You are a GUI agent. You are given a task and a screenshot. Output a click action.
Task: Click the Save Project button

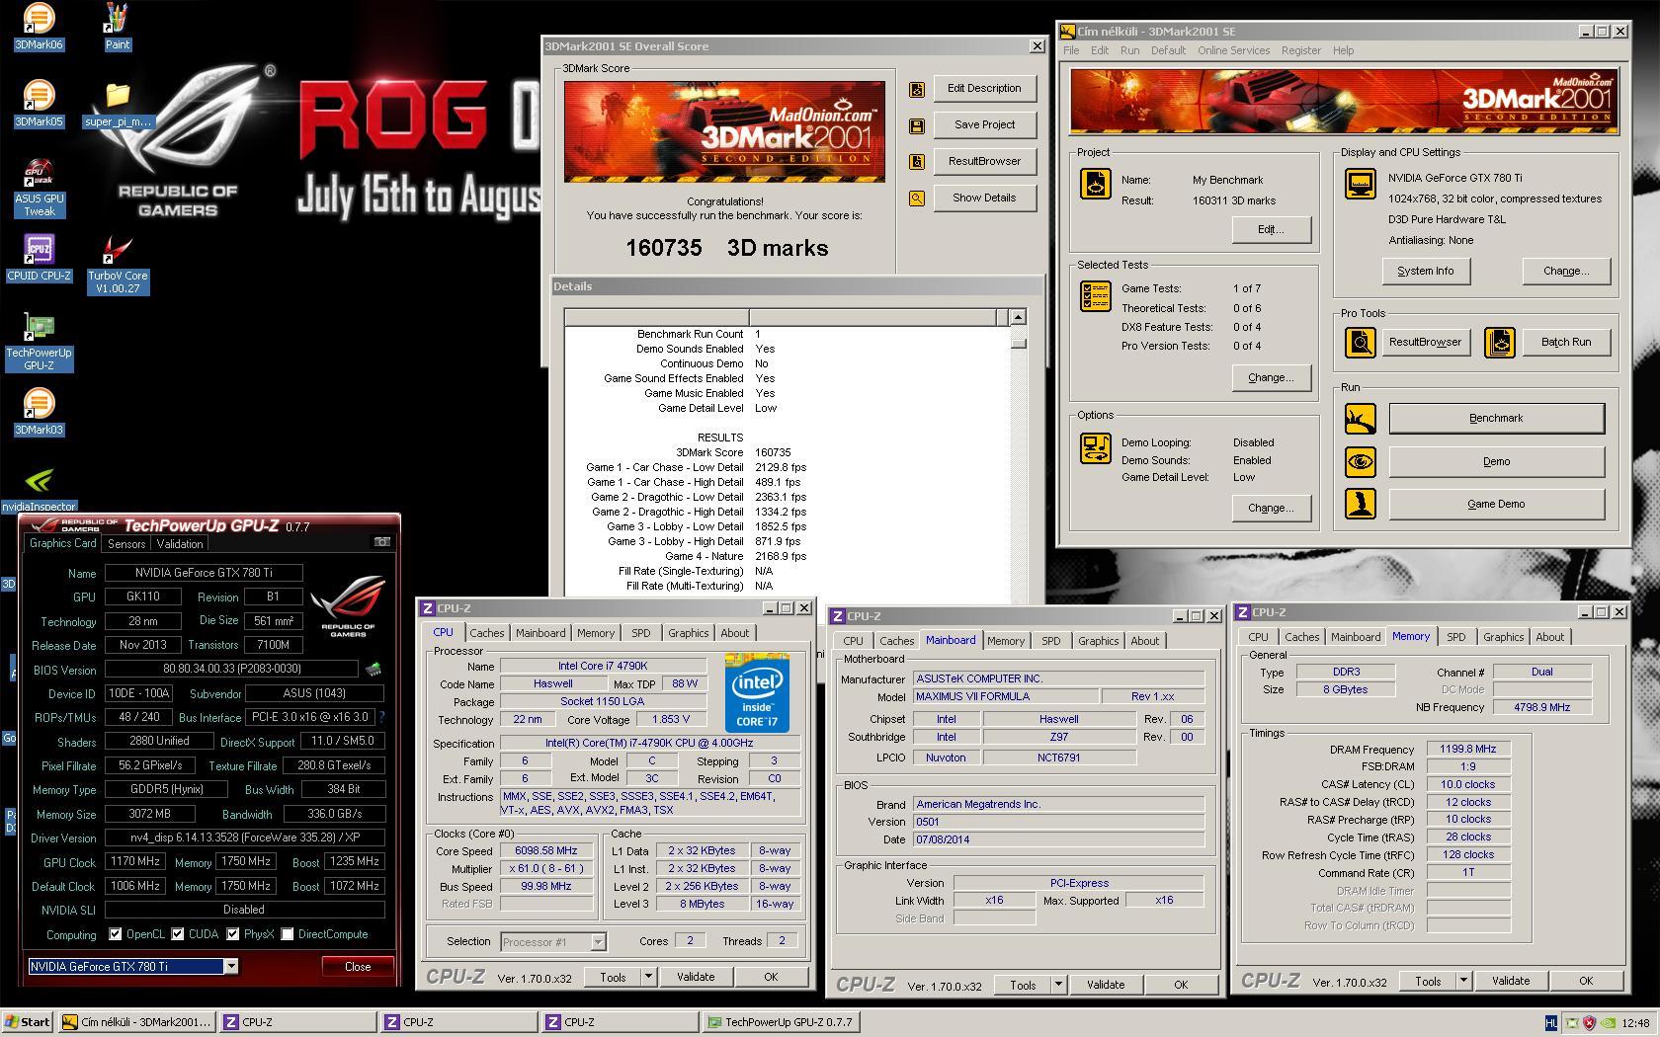(984, 125)
